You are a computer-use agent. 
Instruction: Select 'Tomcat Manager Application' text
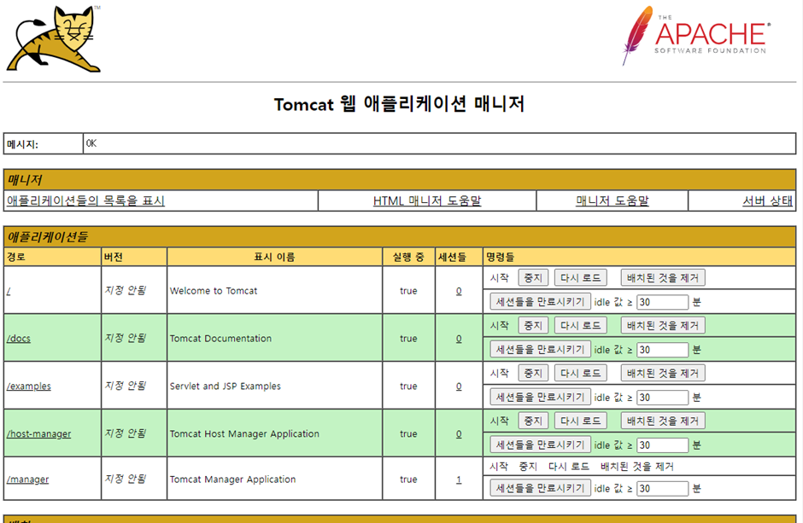[232, 479]
